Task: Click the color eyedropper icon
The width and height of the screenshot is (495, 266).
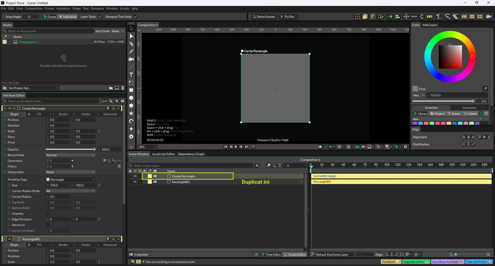Action: point(485,89)
